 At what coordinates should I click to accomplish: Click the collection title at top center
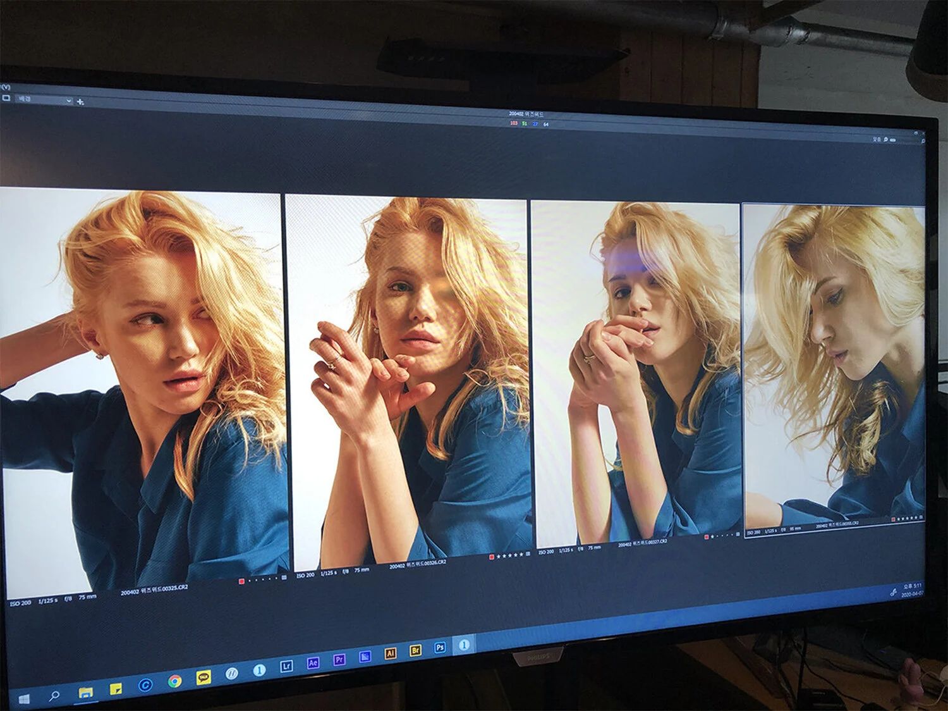526,114
